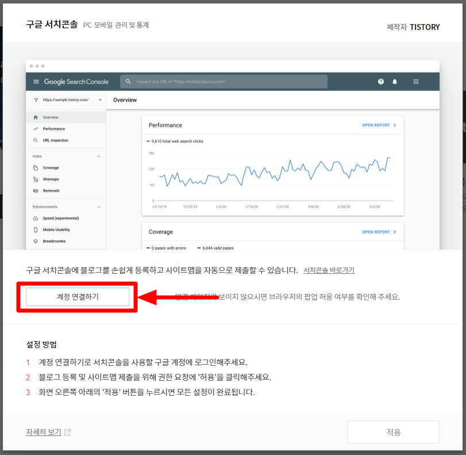Click the Mobile Usability phone icon
466x455 pixels.
pyautogui.click(x=36, y=230)
